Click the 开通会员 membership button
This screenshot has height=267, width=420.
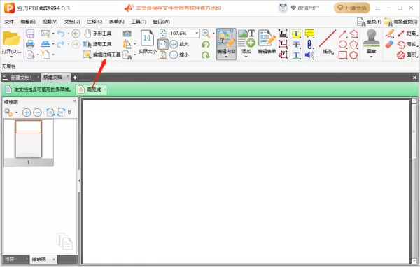[352, 8]
